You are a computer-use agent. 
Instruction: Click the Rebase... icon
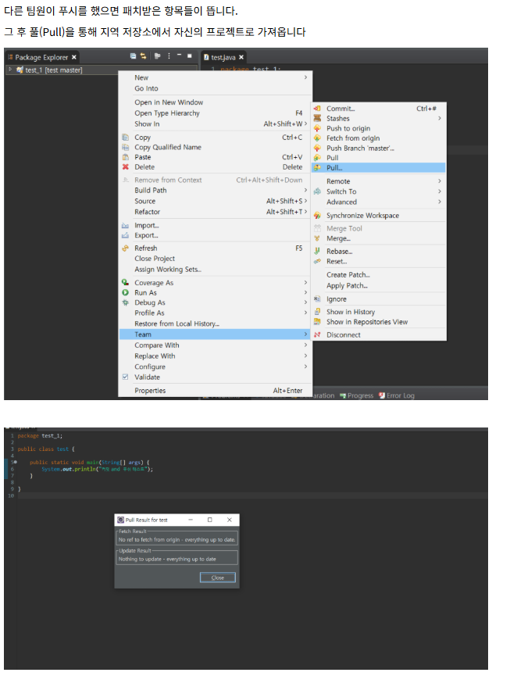pyautogui.click(x=318, y=251)
